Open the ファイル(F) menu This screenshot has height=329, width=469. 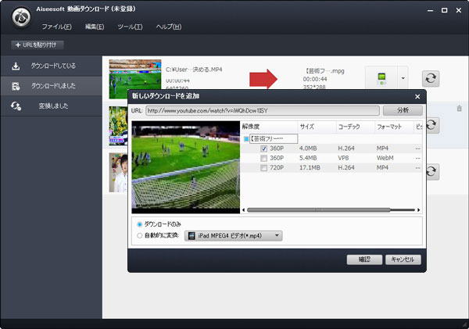(56, 27)
